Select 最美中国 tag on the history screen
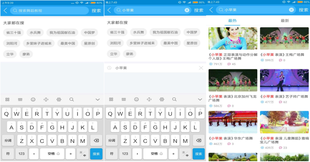Image resolution: width=310 pixels, height=162 pixels. tap(171, 43)
